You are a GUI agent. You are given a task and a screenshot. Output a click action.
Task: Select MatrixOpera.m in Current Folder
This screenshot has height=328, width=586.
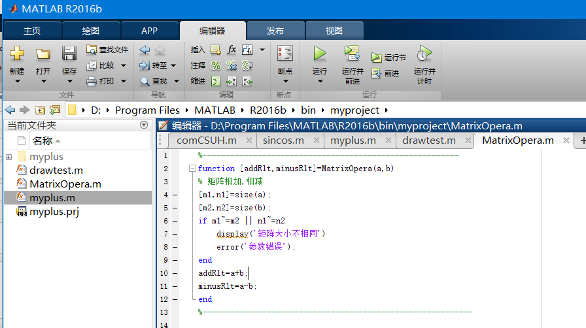pyautogui.click(x=78, y=184)
